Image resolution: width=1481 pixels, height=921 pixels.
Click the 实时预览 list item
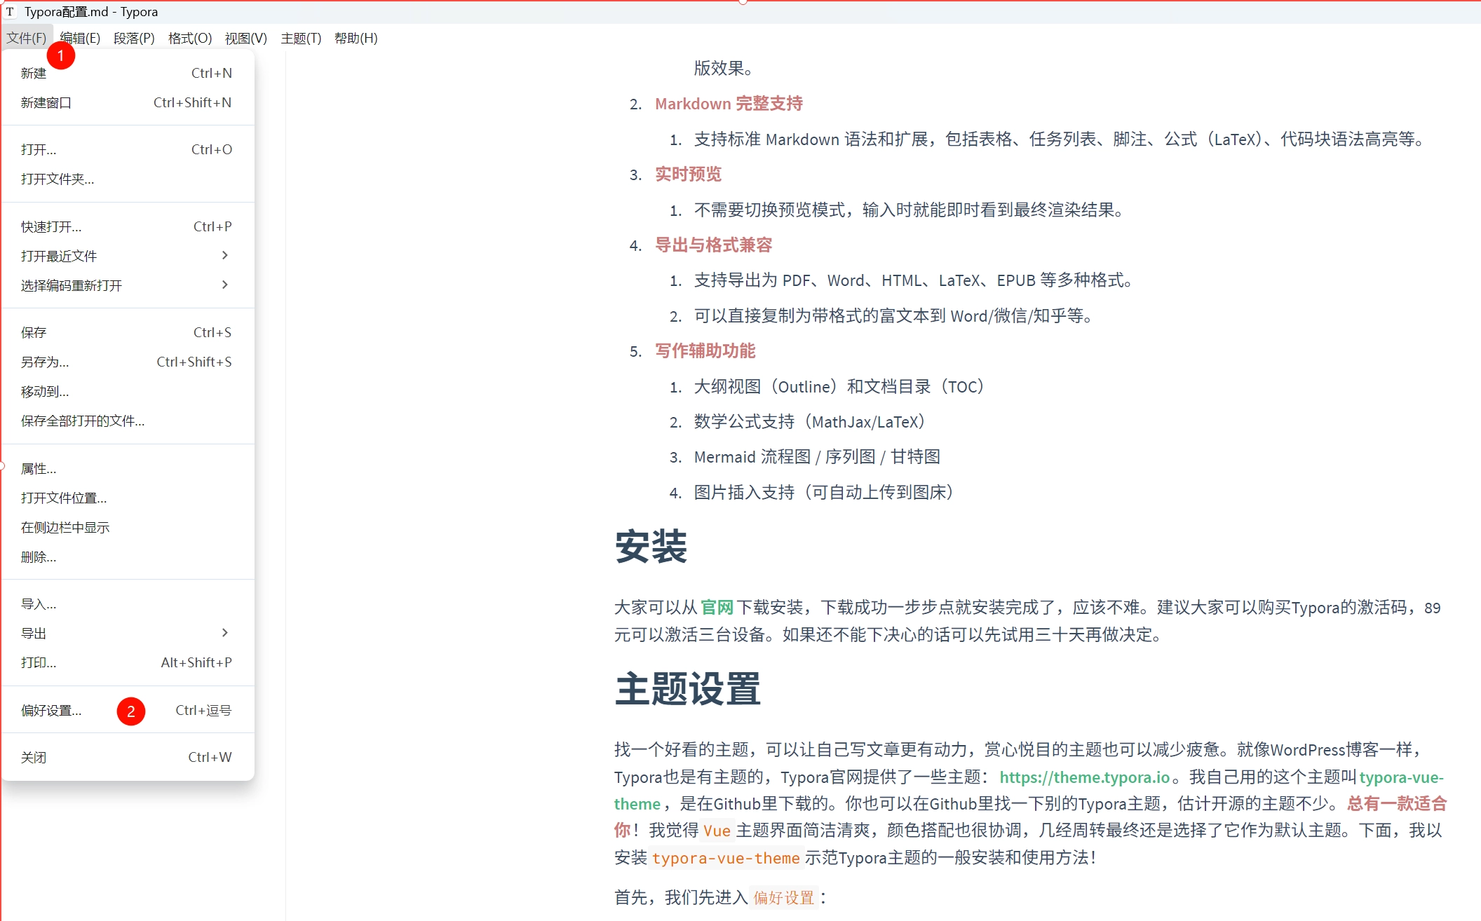[x=689, y=174]
